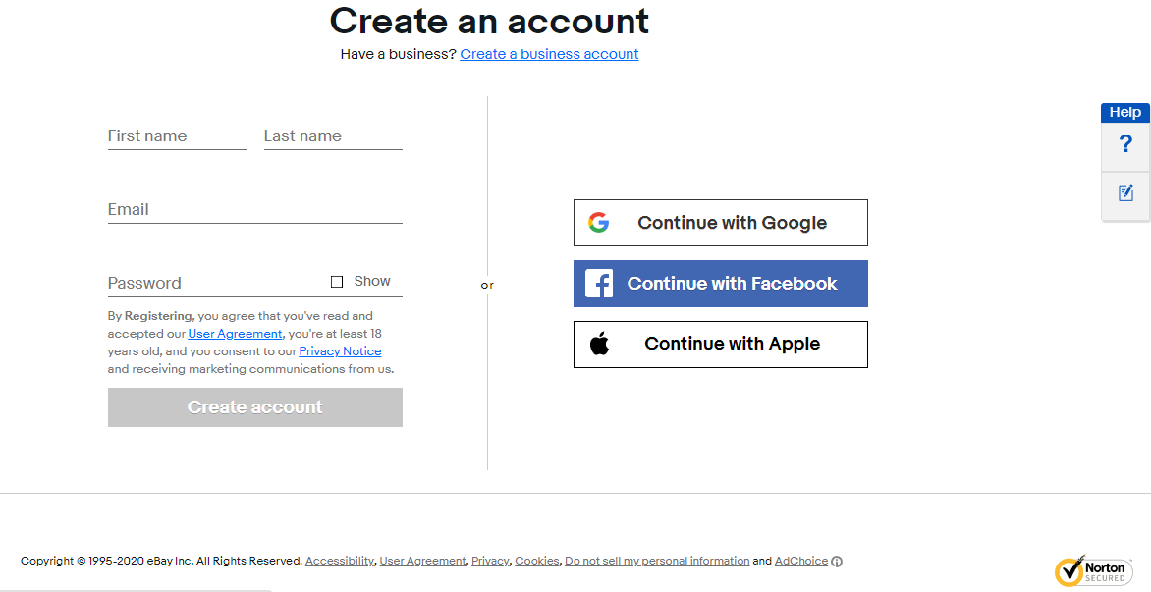Click the Norton Secured badge
Screen dimensions: 1151x592
(1093, 570)
